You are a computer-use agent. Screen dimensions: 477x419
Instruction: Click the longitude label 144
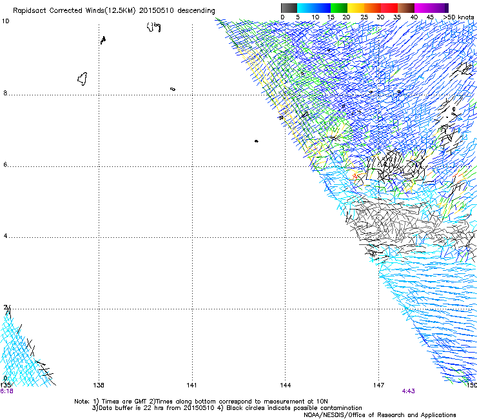tap(286, 385)
